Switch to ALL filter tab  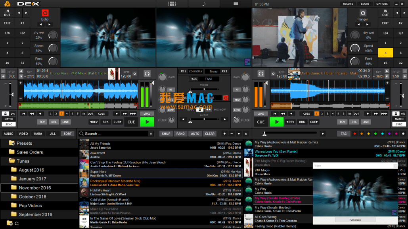tap(53, 134)
